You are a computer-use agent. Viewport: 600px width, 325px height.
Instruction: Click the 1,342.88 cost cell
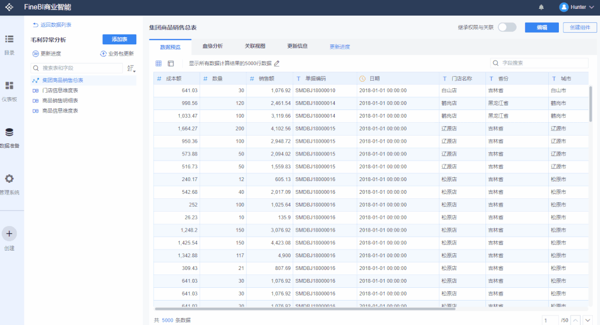pyautogui.click(x=177, y=256)
